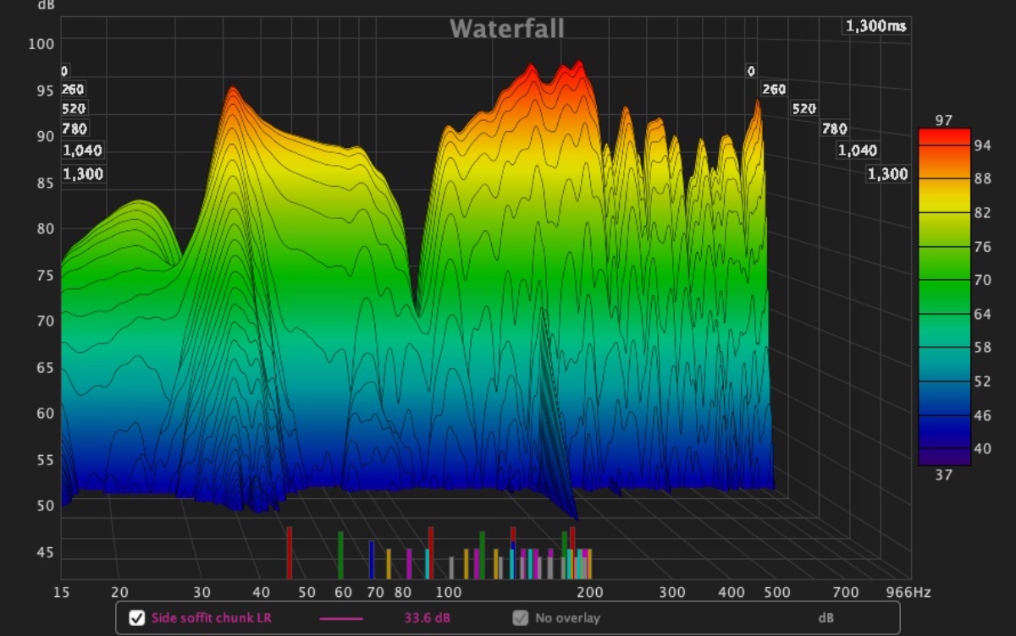Click the No overlay label text
This screenshot has width=1016, height=636.
pyautogui.click(x=567, y=618)
